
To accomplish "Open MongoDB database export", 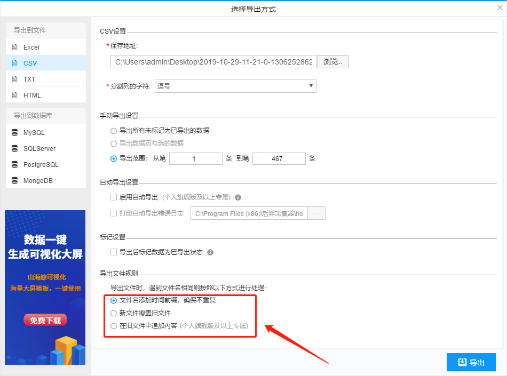I will tap(46, 180).
